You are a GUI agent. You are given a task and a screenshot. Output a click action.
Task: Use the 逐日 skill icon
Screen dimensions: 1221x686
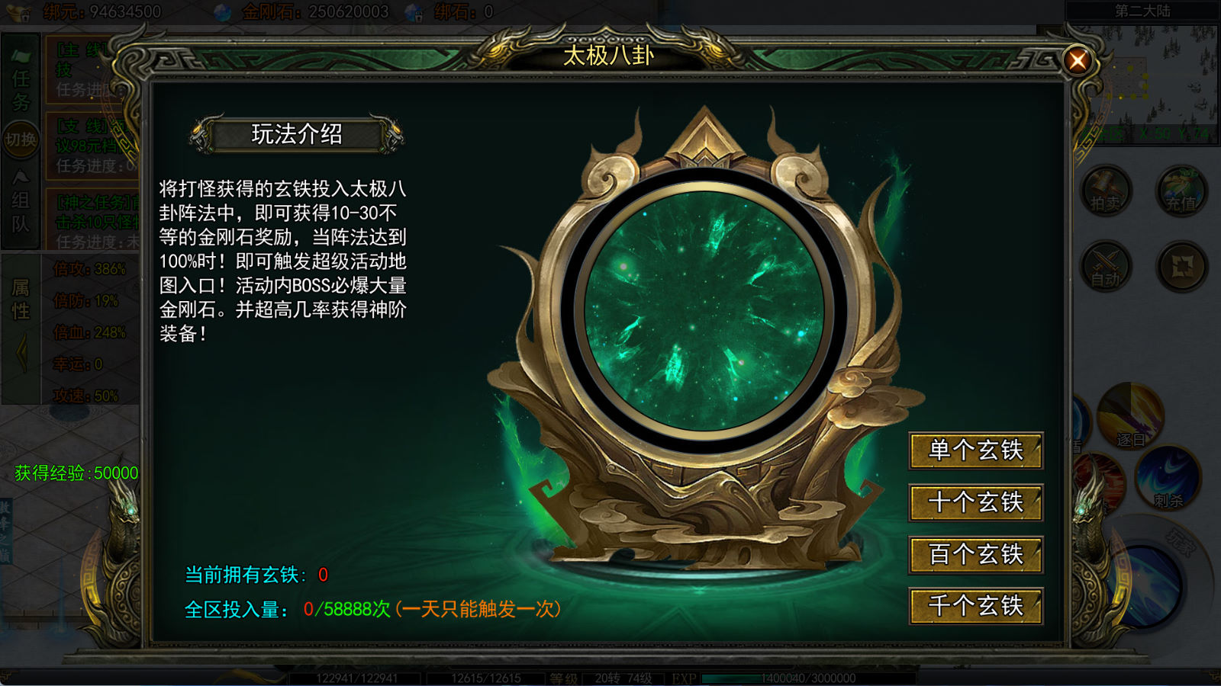(x=1130, y=418)
